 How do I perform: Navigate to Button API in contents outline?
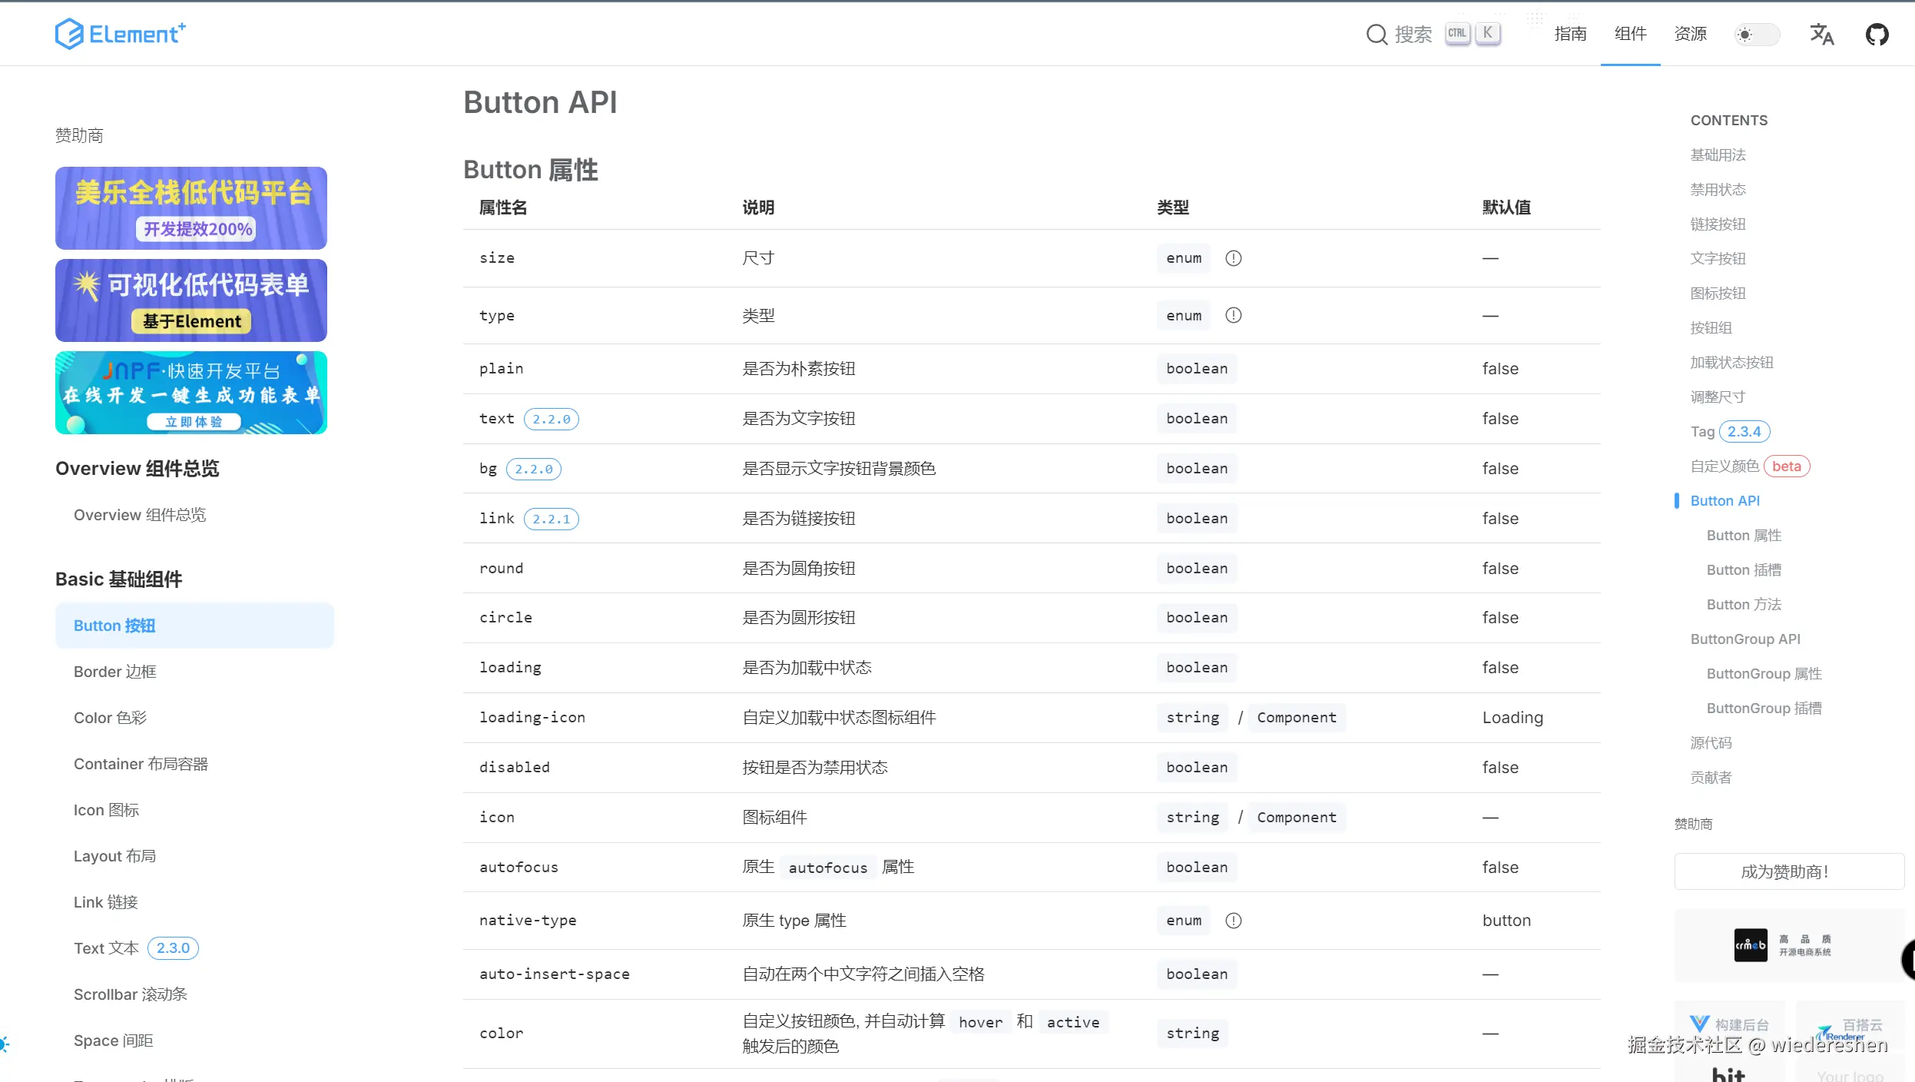click(x=1724, y=500)
